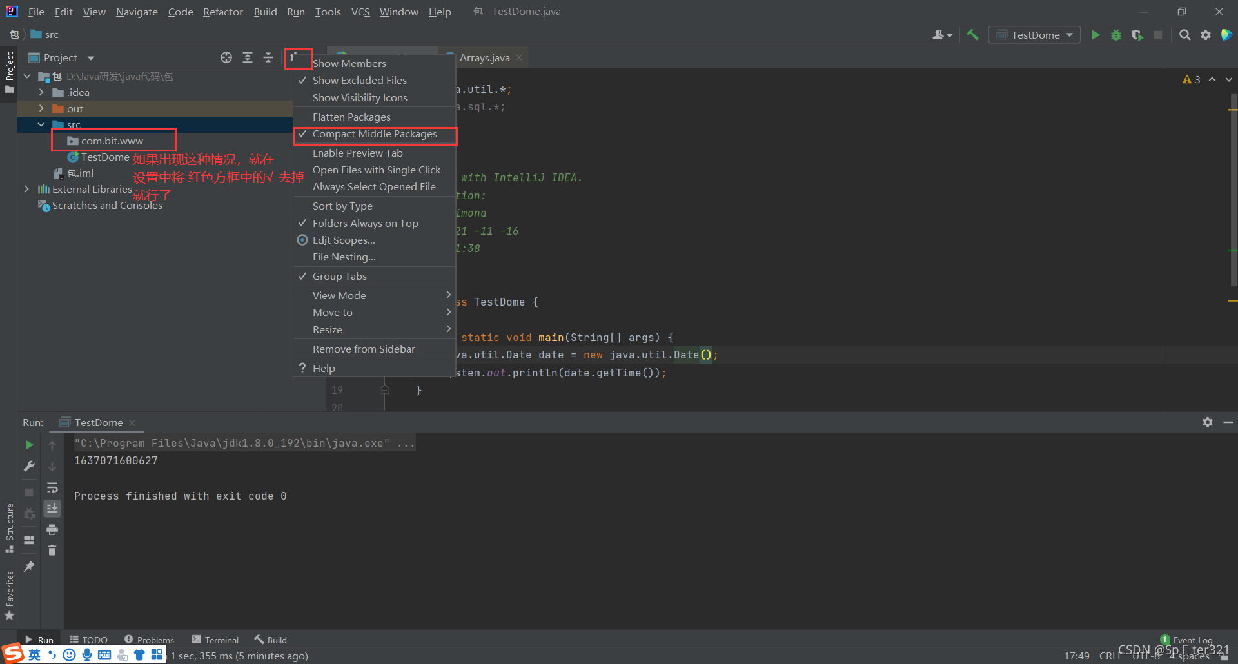Toggle soft-wrap in Run console
The height and width of the screenshot is (664, 1238).
click(x=52, y=487)
